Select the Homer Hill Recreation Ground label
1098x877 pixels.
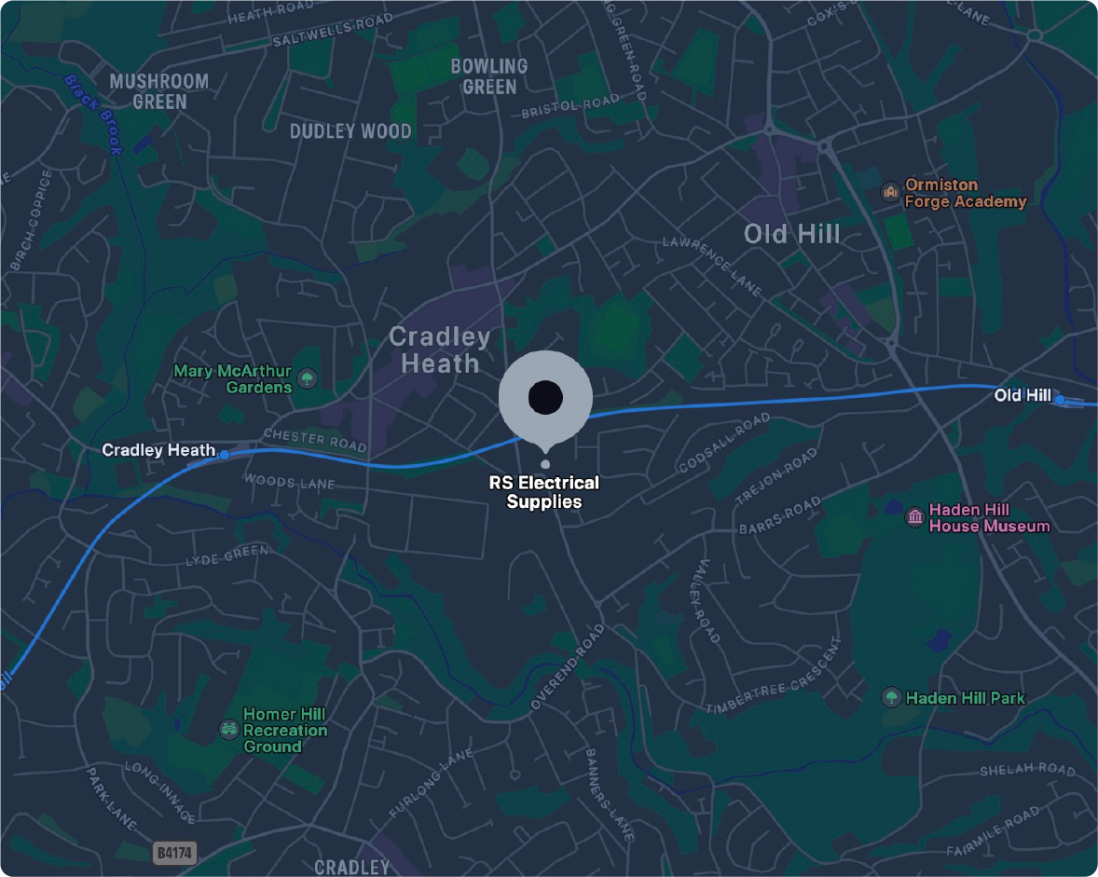click(x=285, y=730)
